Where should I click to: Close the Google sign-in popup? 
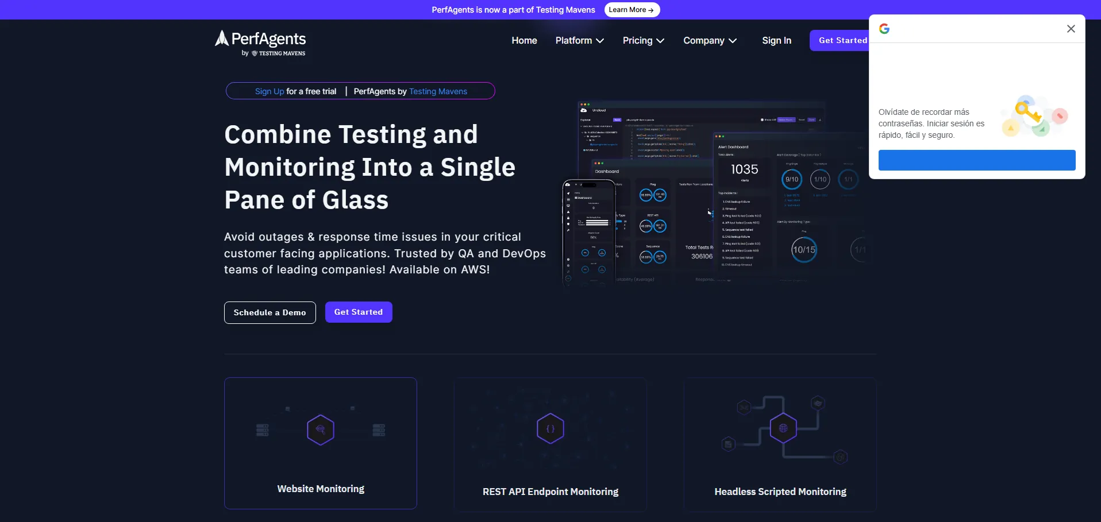pos(1071,29)
